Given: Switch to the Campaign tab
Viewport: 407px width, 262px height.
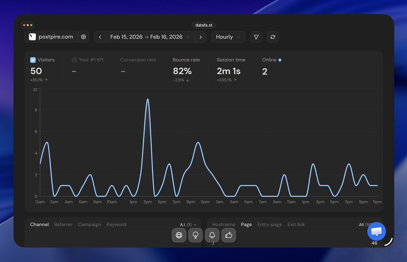Looking at the screenshot, I should pos(90,224).
